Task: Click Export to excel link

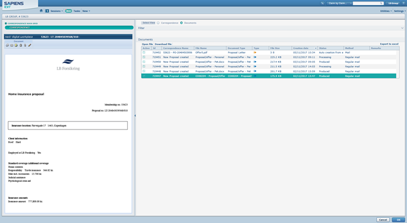Action: click(x=389, y=44)
